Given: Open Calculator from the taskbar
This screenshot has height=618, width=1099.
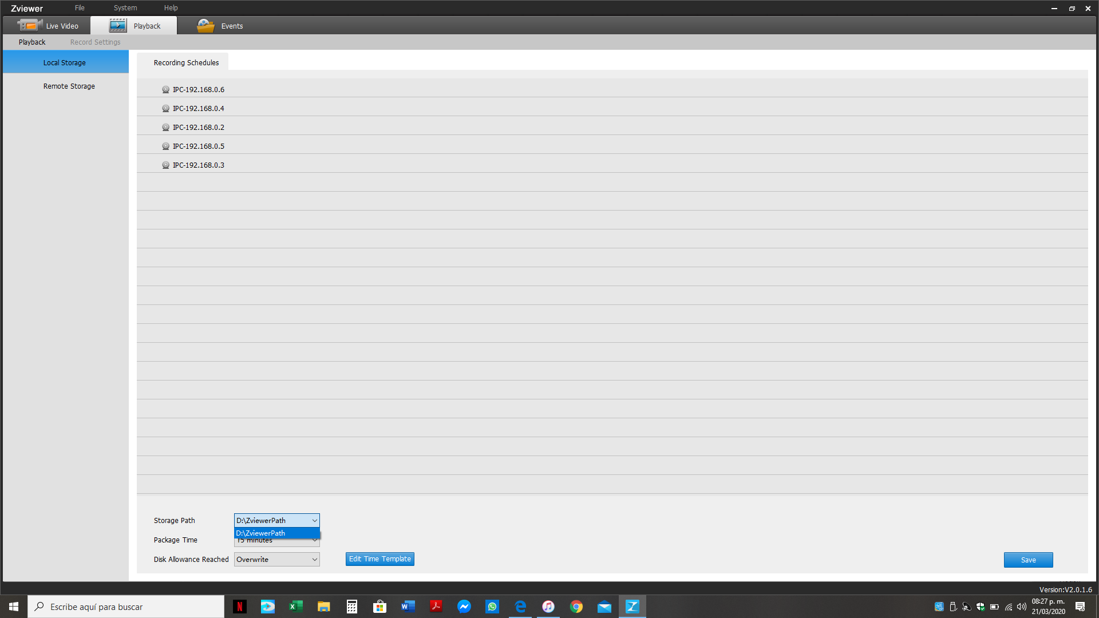Looking at the screenshot, I should [352, 607].
